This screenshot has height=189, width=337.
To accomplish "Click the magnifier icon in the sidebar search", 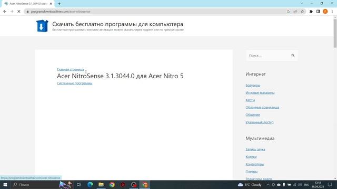I will [x=293, y=55].
